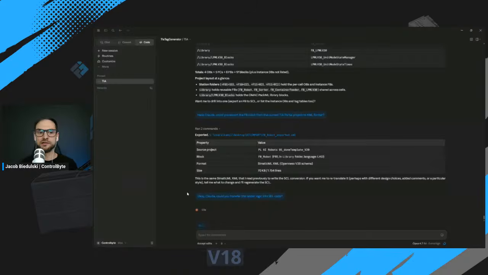The image size is (488, 275).
Task: Open the exported FB_Robot XML file link
Action: click(x=252, y=135)
